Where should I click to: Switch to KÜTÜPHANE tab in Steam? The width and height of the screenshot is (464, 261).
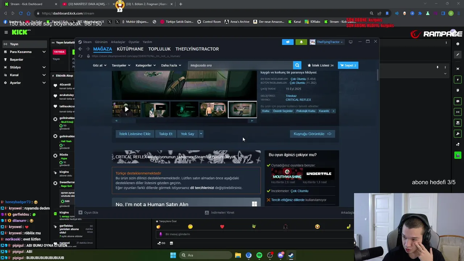pyautogui.click(x=130, y=49)
